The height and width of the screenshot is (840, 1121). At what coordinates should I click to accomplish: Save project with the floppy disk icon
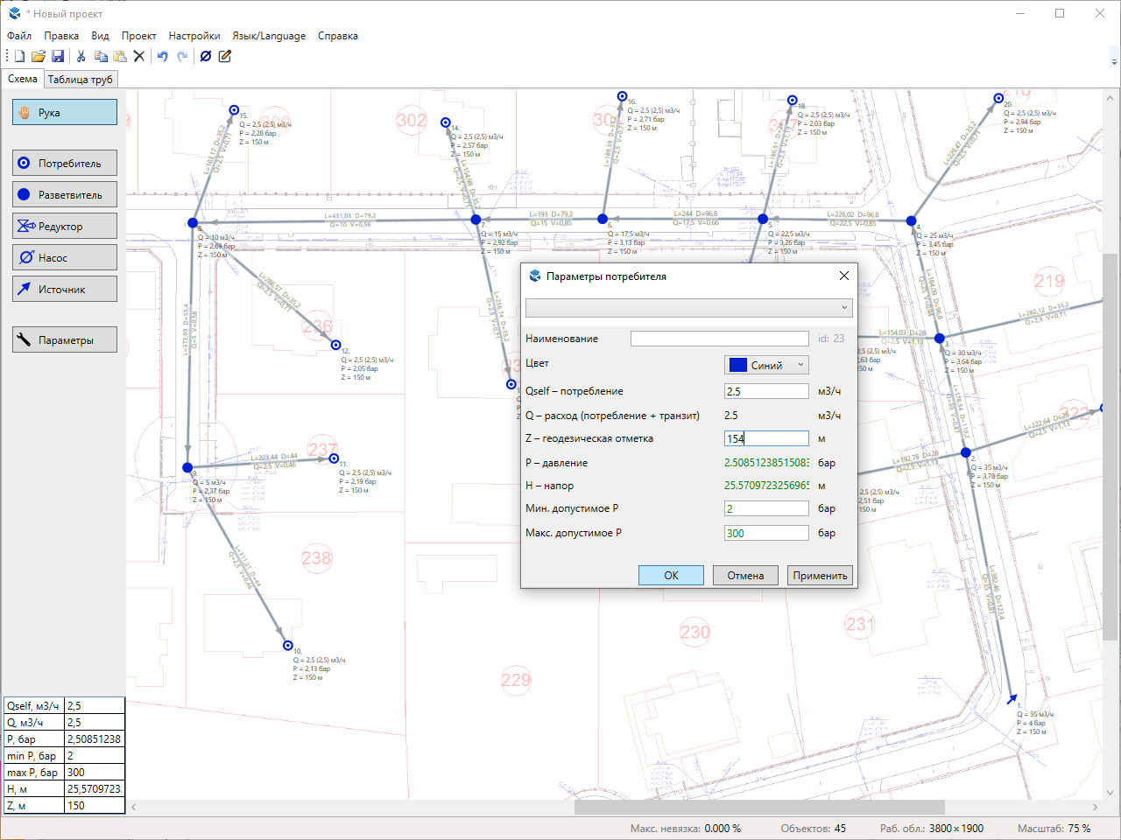tap(58, 56)
